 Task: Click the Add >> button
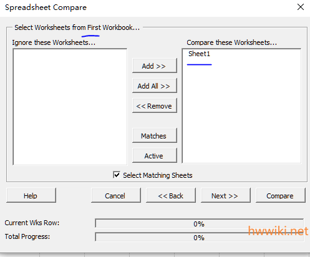coord(155,66)
